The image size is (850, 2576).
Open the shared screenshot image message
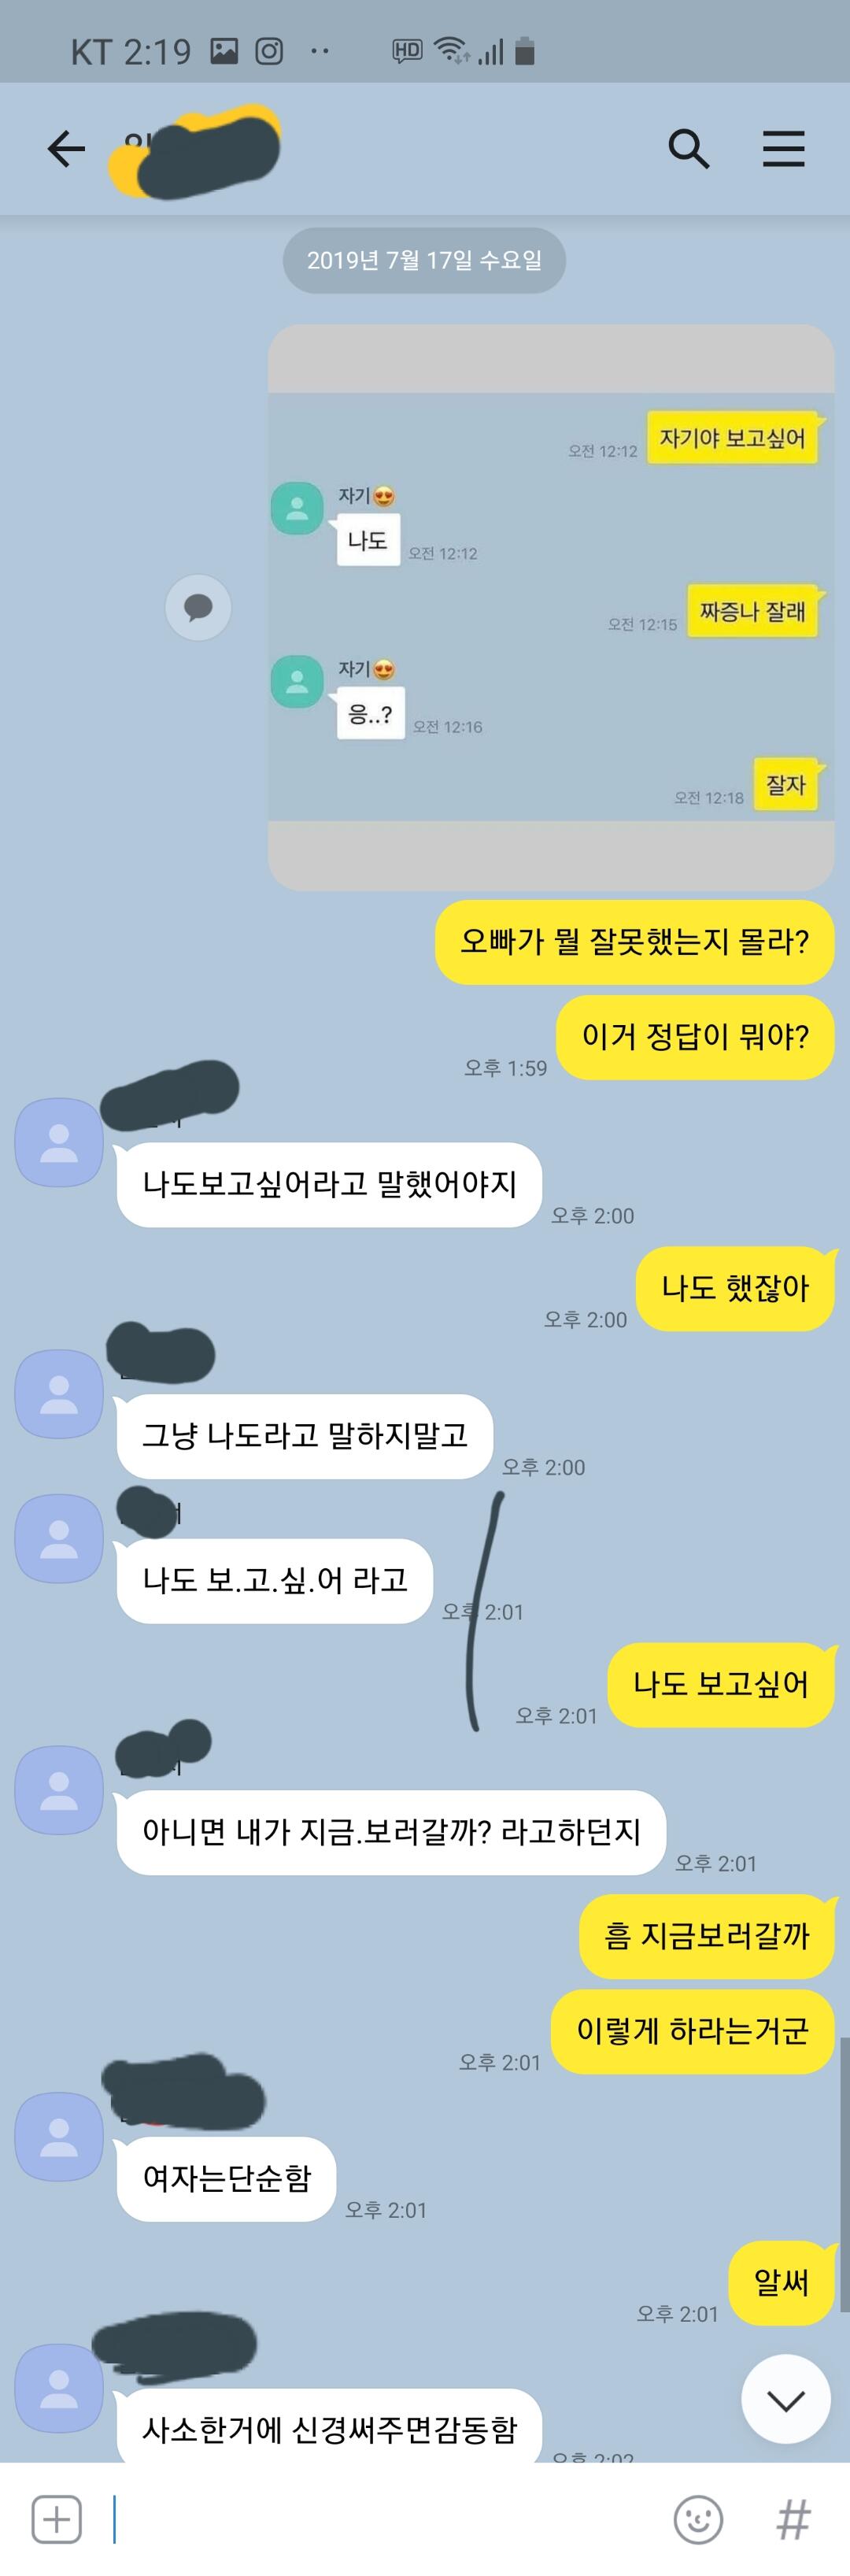(x=550, y=607)
